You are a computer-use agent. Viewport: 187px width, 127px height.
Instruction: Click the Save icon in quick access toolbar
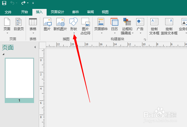click(x=4, y=3)
